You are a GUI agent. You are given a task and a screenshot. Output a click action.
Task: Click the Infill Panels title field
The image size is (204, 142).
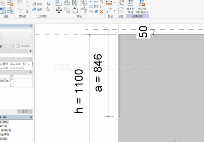[21, 68]
